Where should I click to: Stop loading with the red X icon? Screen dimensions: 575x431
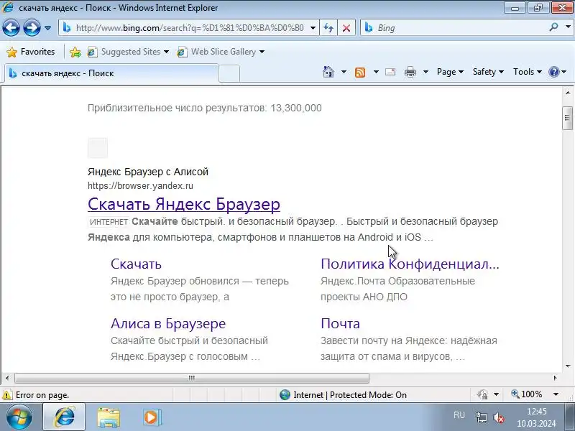coord(346,28)
